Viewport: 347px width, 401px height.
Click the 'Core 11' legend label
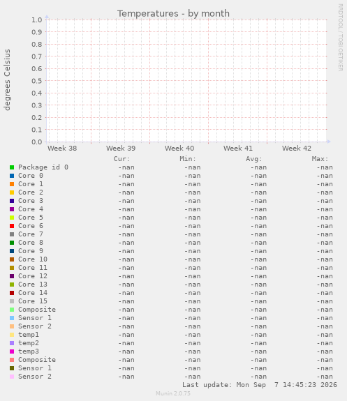33,268
